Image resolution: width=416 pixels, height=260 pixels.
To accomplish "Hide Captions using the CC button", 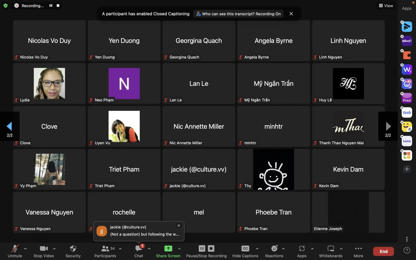I will (245, 251).
